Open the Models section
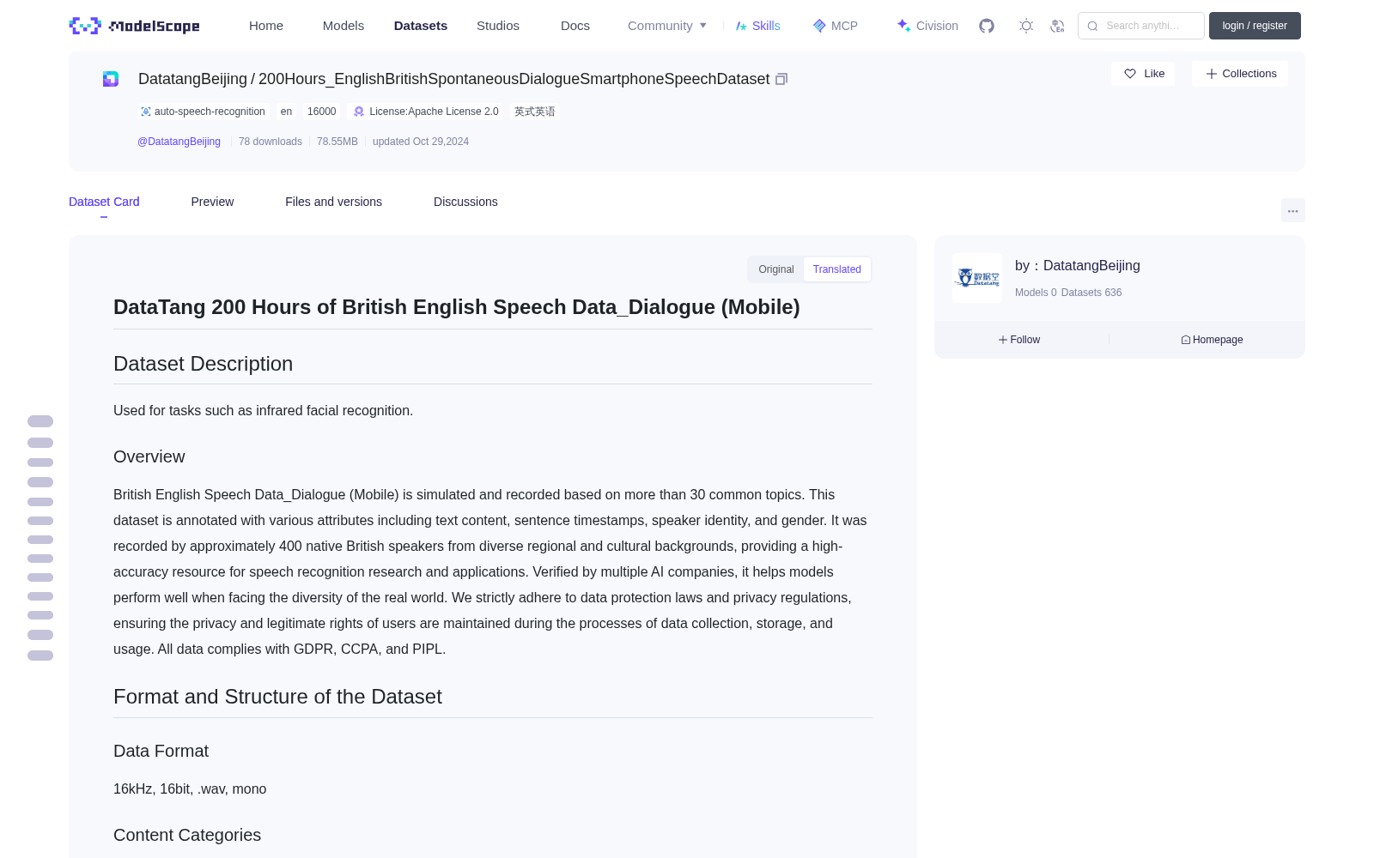Image resolution: width=1374 pixels, height=858 pixels. pos(343,26)
